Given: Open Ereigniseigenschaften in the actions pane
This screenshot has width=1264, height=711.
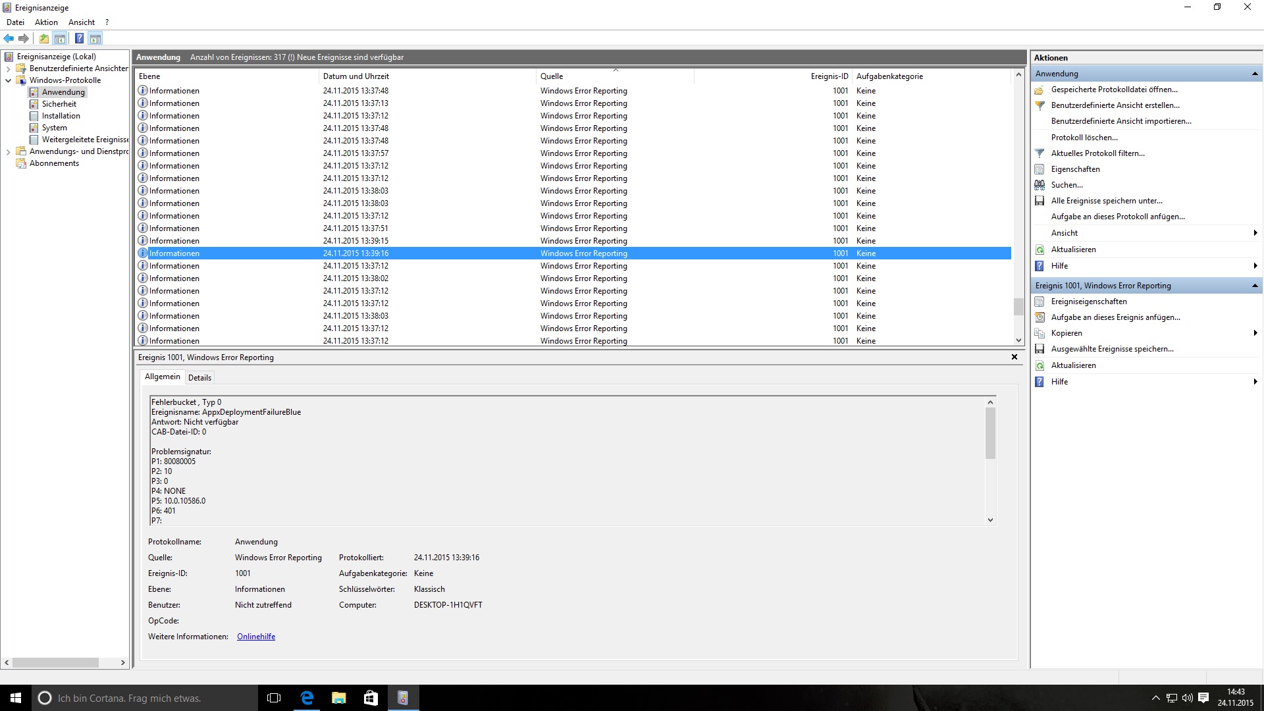Looking at the screenshot, I should [1088, 302].
